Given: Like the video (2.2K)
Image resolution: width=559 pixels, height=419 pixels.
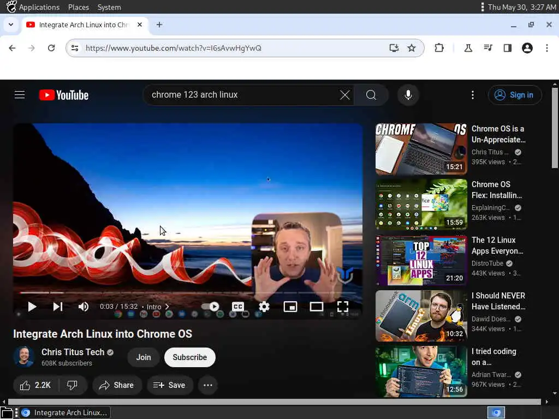Looking at the screenshot, I should [35, 385].
